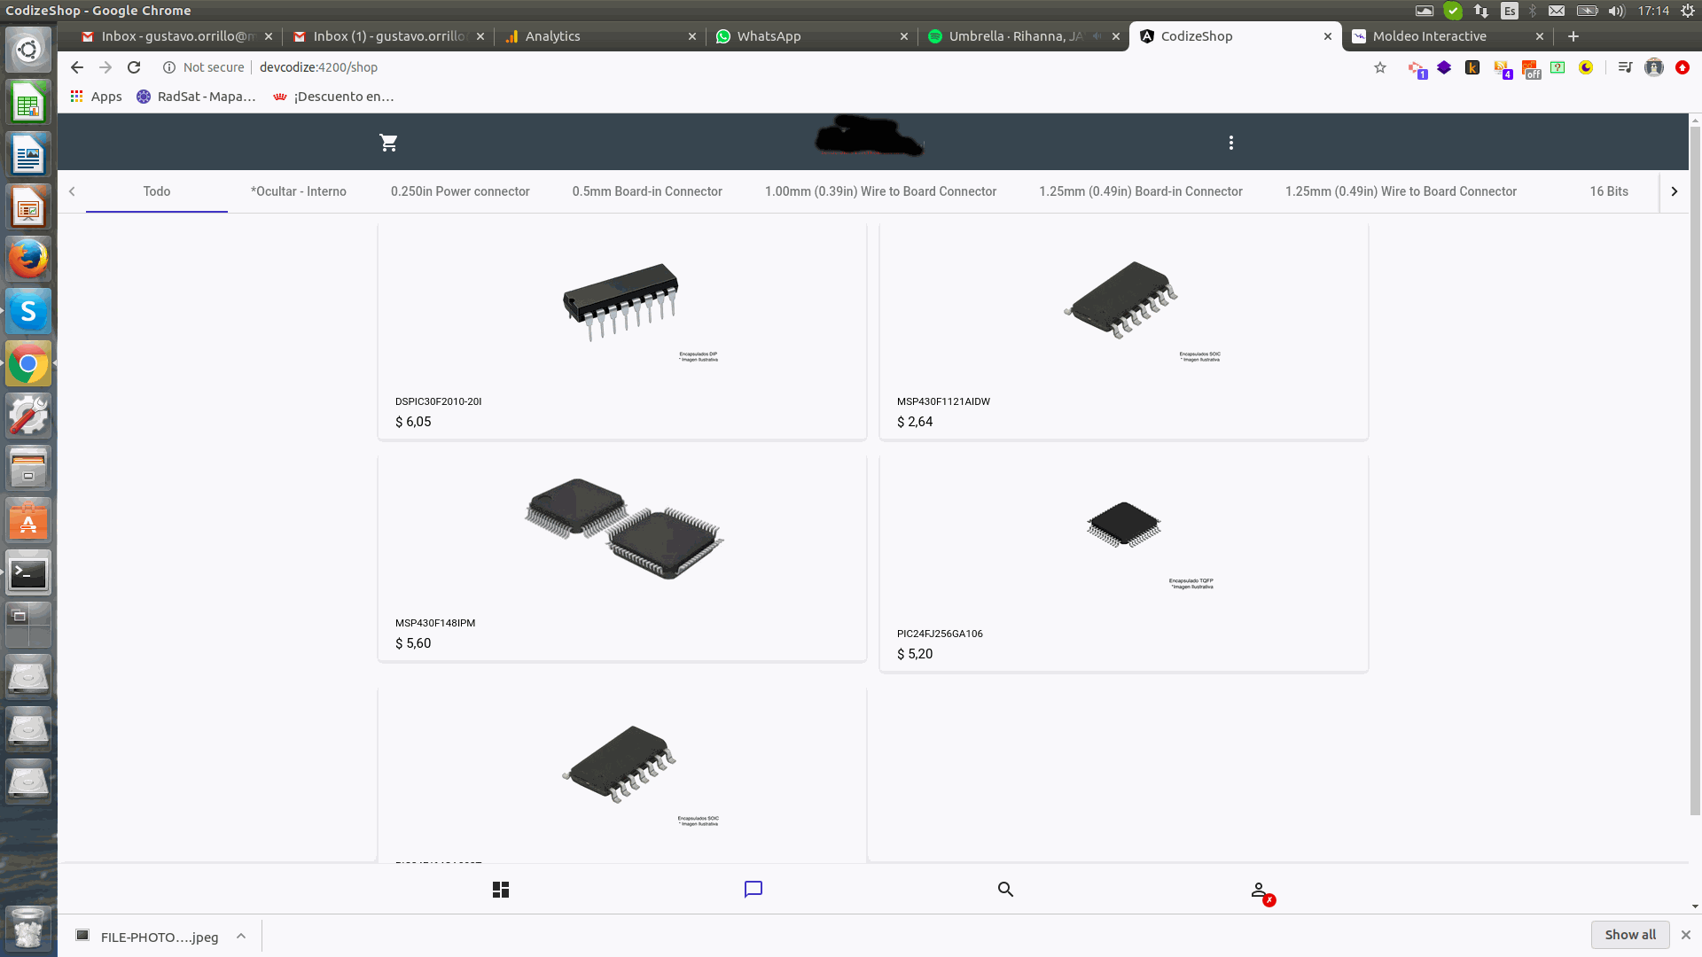1702x957 pixels.
Task: Open the PIC24FJ256GA106 product image
Action: pyautogui.click(x=1124, y=525)
